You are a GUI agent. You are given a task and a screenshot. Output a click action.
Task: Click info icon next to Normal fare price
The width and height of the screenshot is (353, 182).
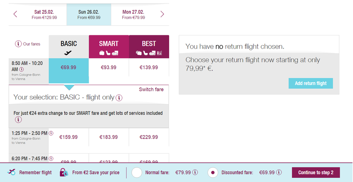click(195, 173)
